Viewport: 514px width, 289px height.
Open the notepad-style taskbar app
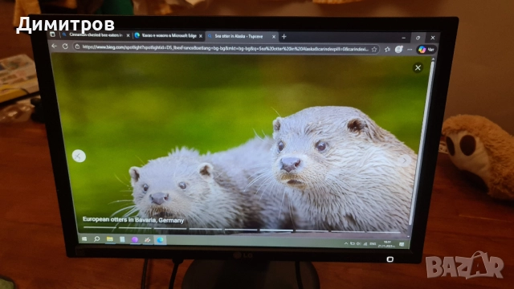click(x=122, y=239)
